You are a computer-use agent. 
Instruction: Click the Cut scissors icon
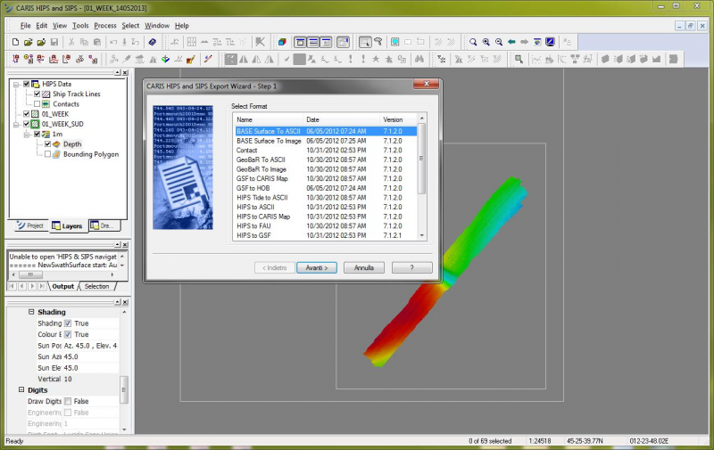click(71, 42)
